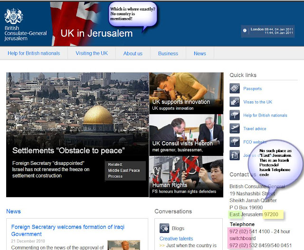Open the UK supports innovation story tile
This screenshot has height=250, width=304.
[186, 93]
